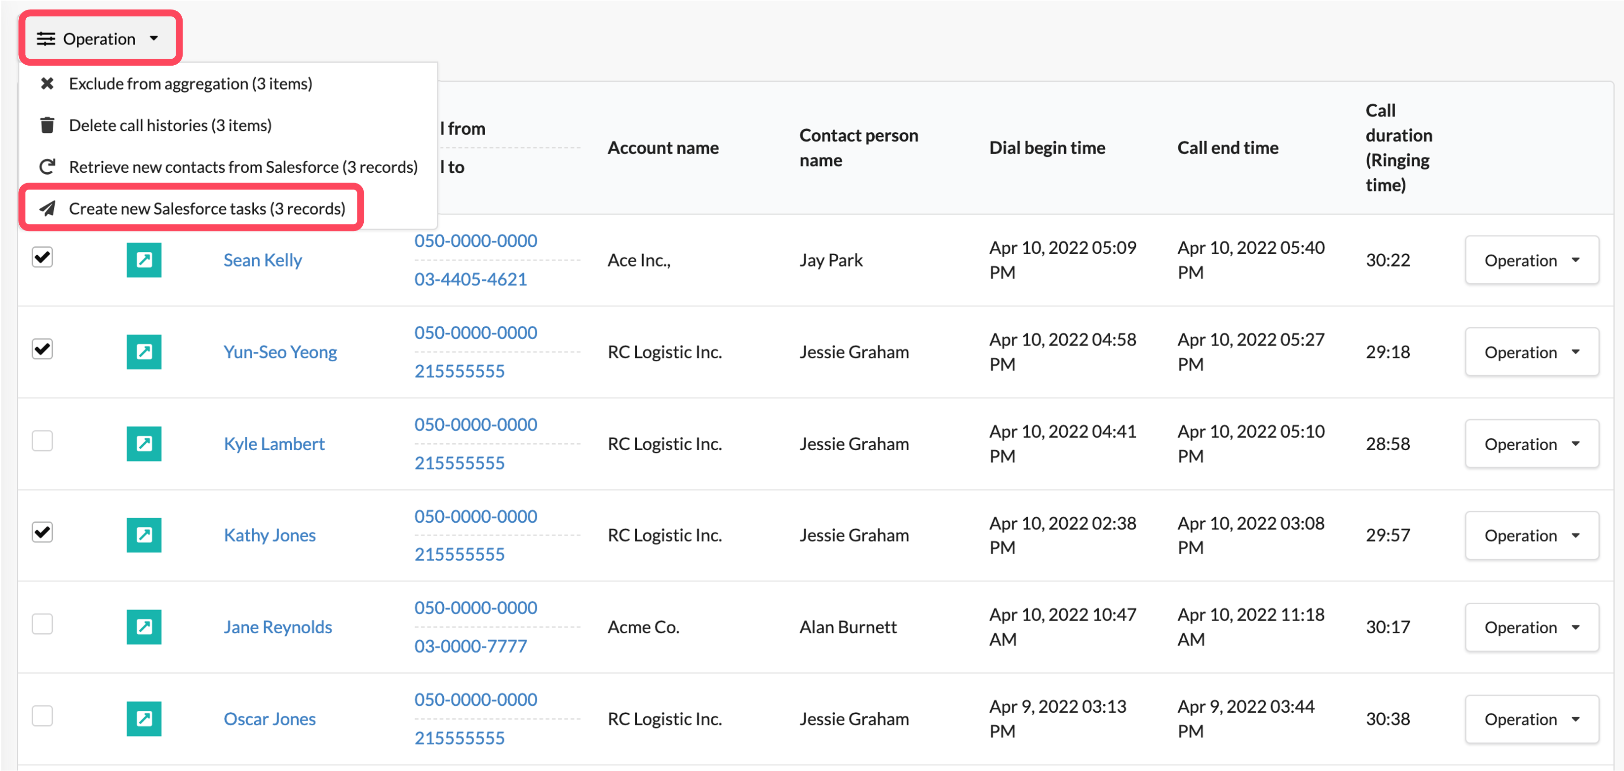1624x771 pixels.
Task: Click the 215555555 number in Kyle Lambert row
Action: 460,463
